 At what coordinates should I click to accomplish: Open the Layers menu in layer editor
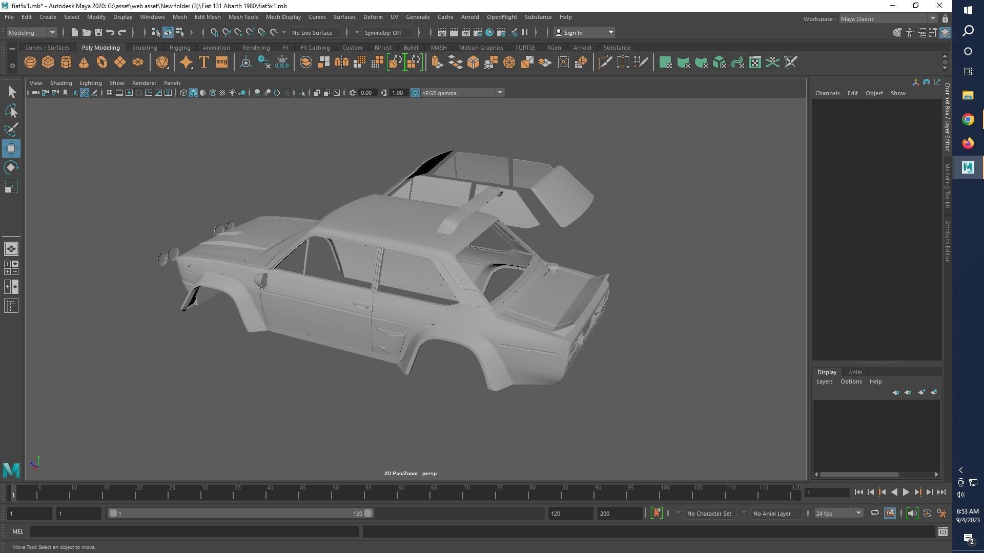coord(825,381)
